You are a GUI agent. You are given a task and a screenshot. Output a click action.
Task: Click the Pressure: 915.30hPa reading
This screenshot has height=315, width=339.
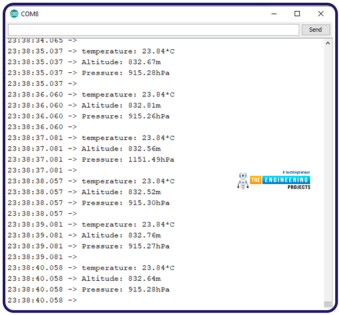125,203
